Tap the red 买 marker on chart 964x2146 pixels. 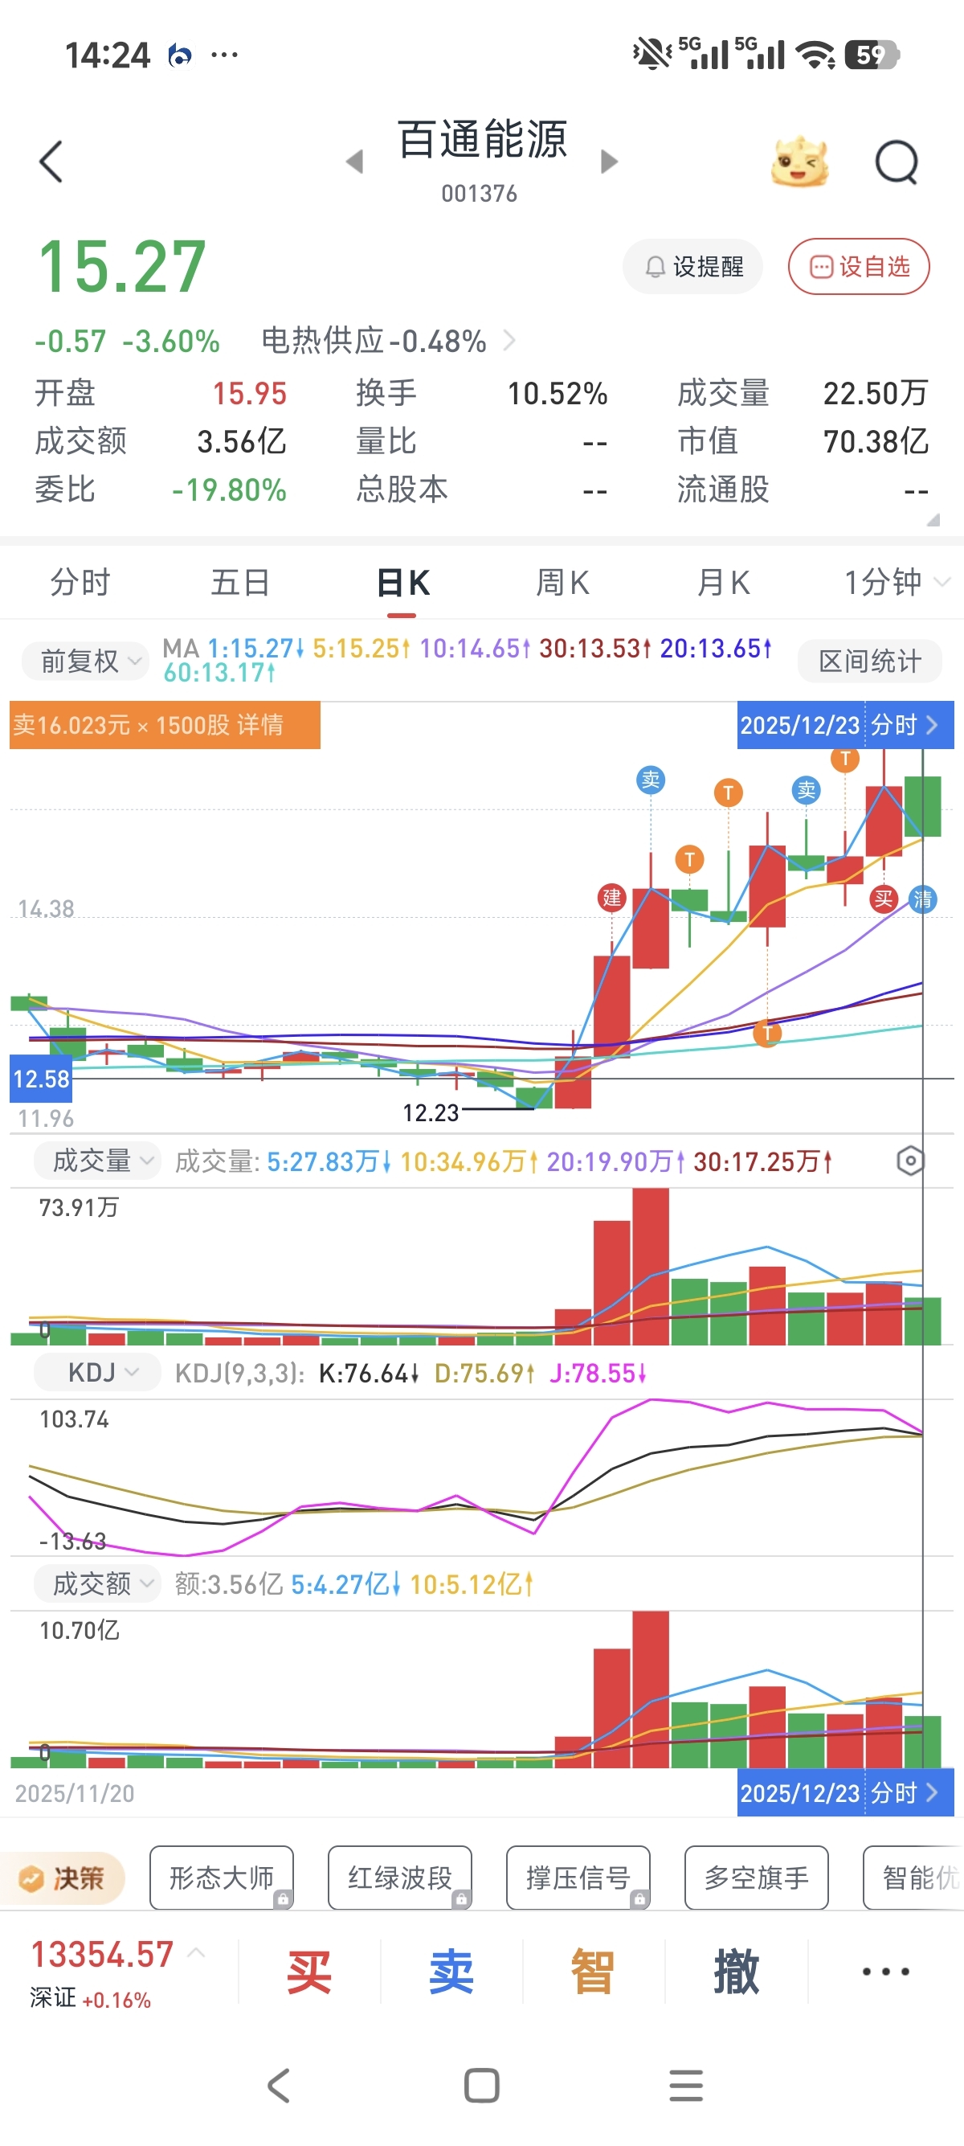(x=883, y=898)
